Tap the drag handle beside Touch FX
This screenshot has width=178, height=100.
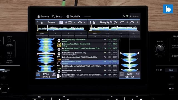point(88,17)
